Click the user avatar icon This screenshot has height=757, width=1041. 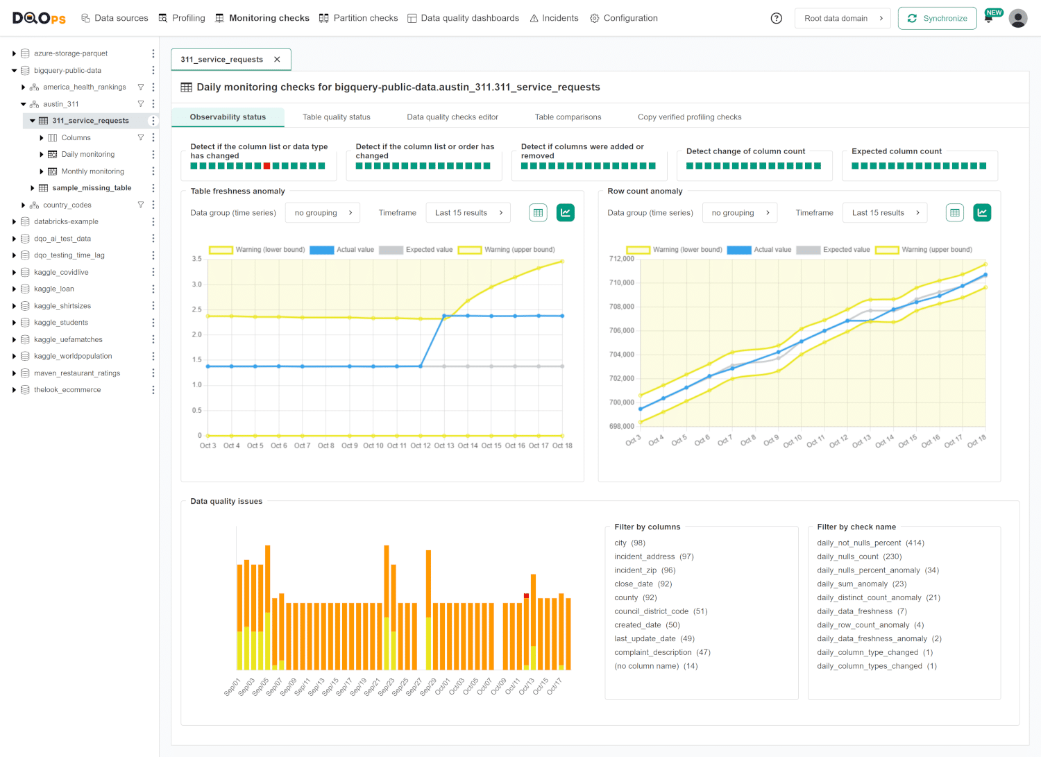1017,18
